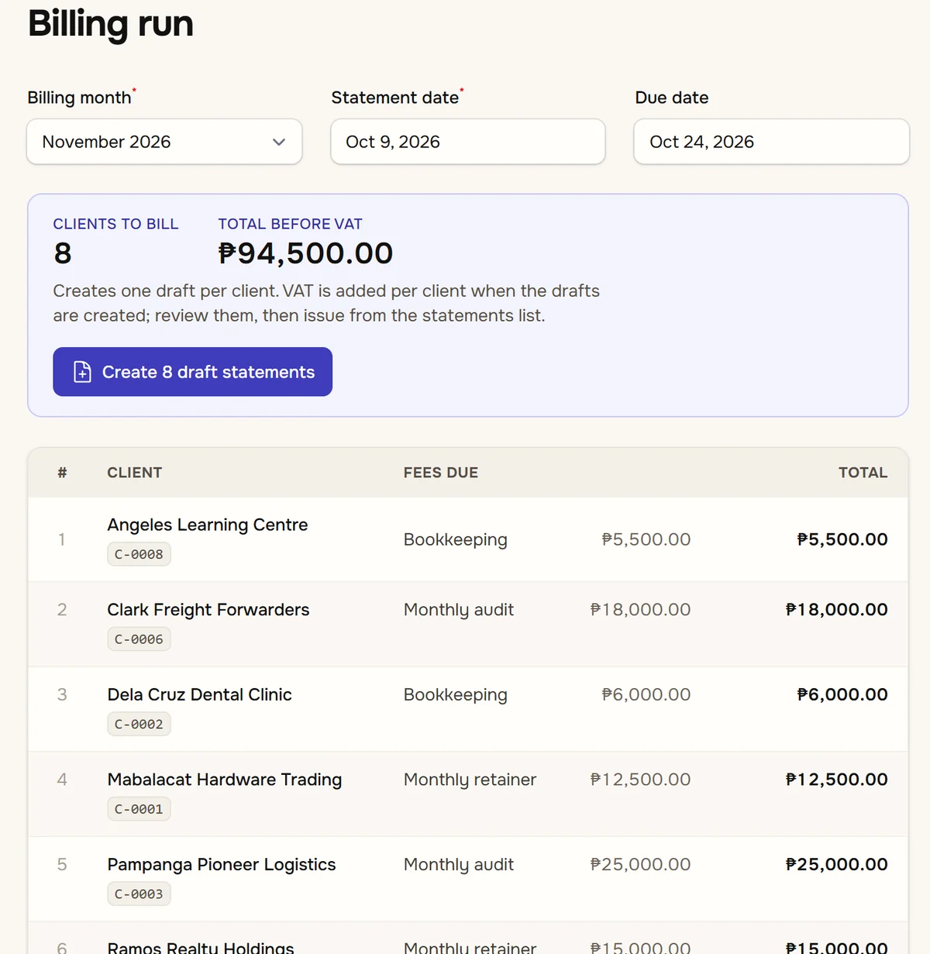
Task: Select Angeles Learning Centre client name
Action: pos(208,525)
